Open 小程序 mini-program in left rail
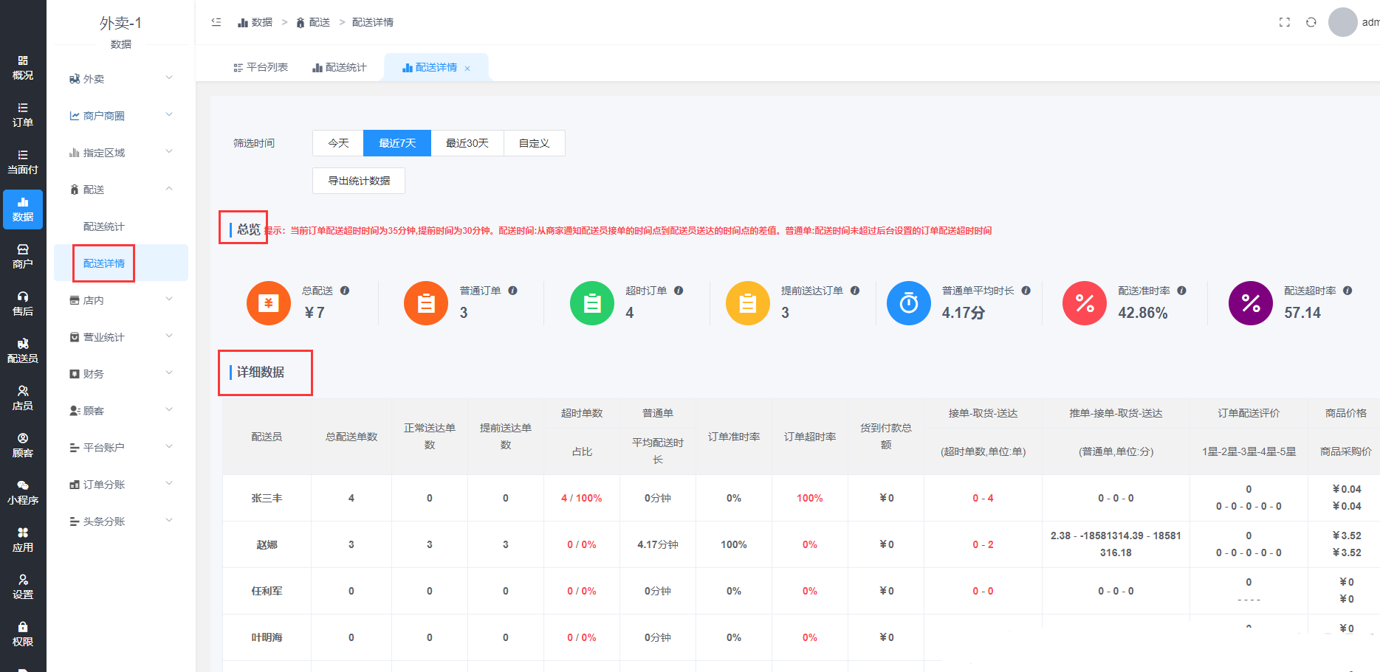This screenshot has width=1380, height=672. click(x=23, y=493)
